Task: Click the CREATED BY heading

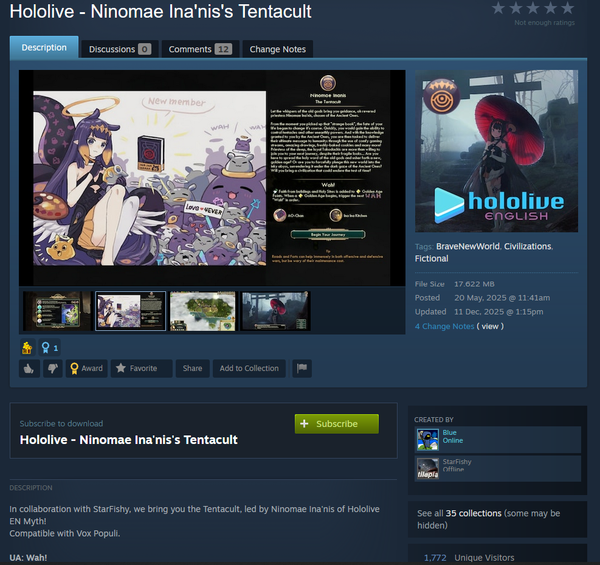Action: tap(433, 420)
